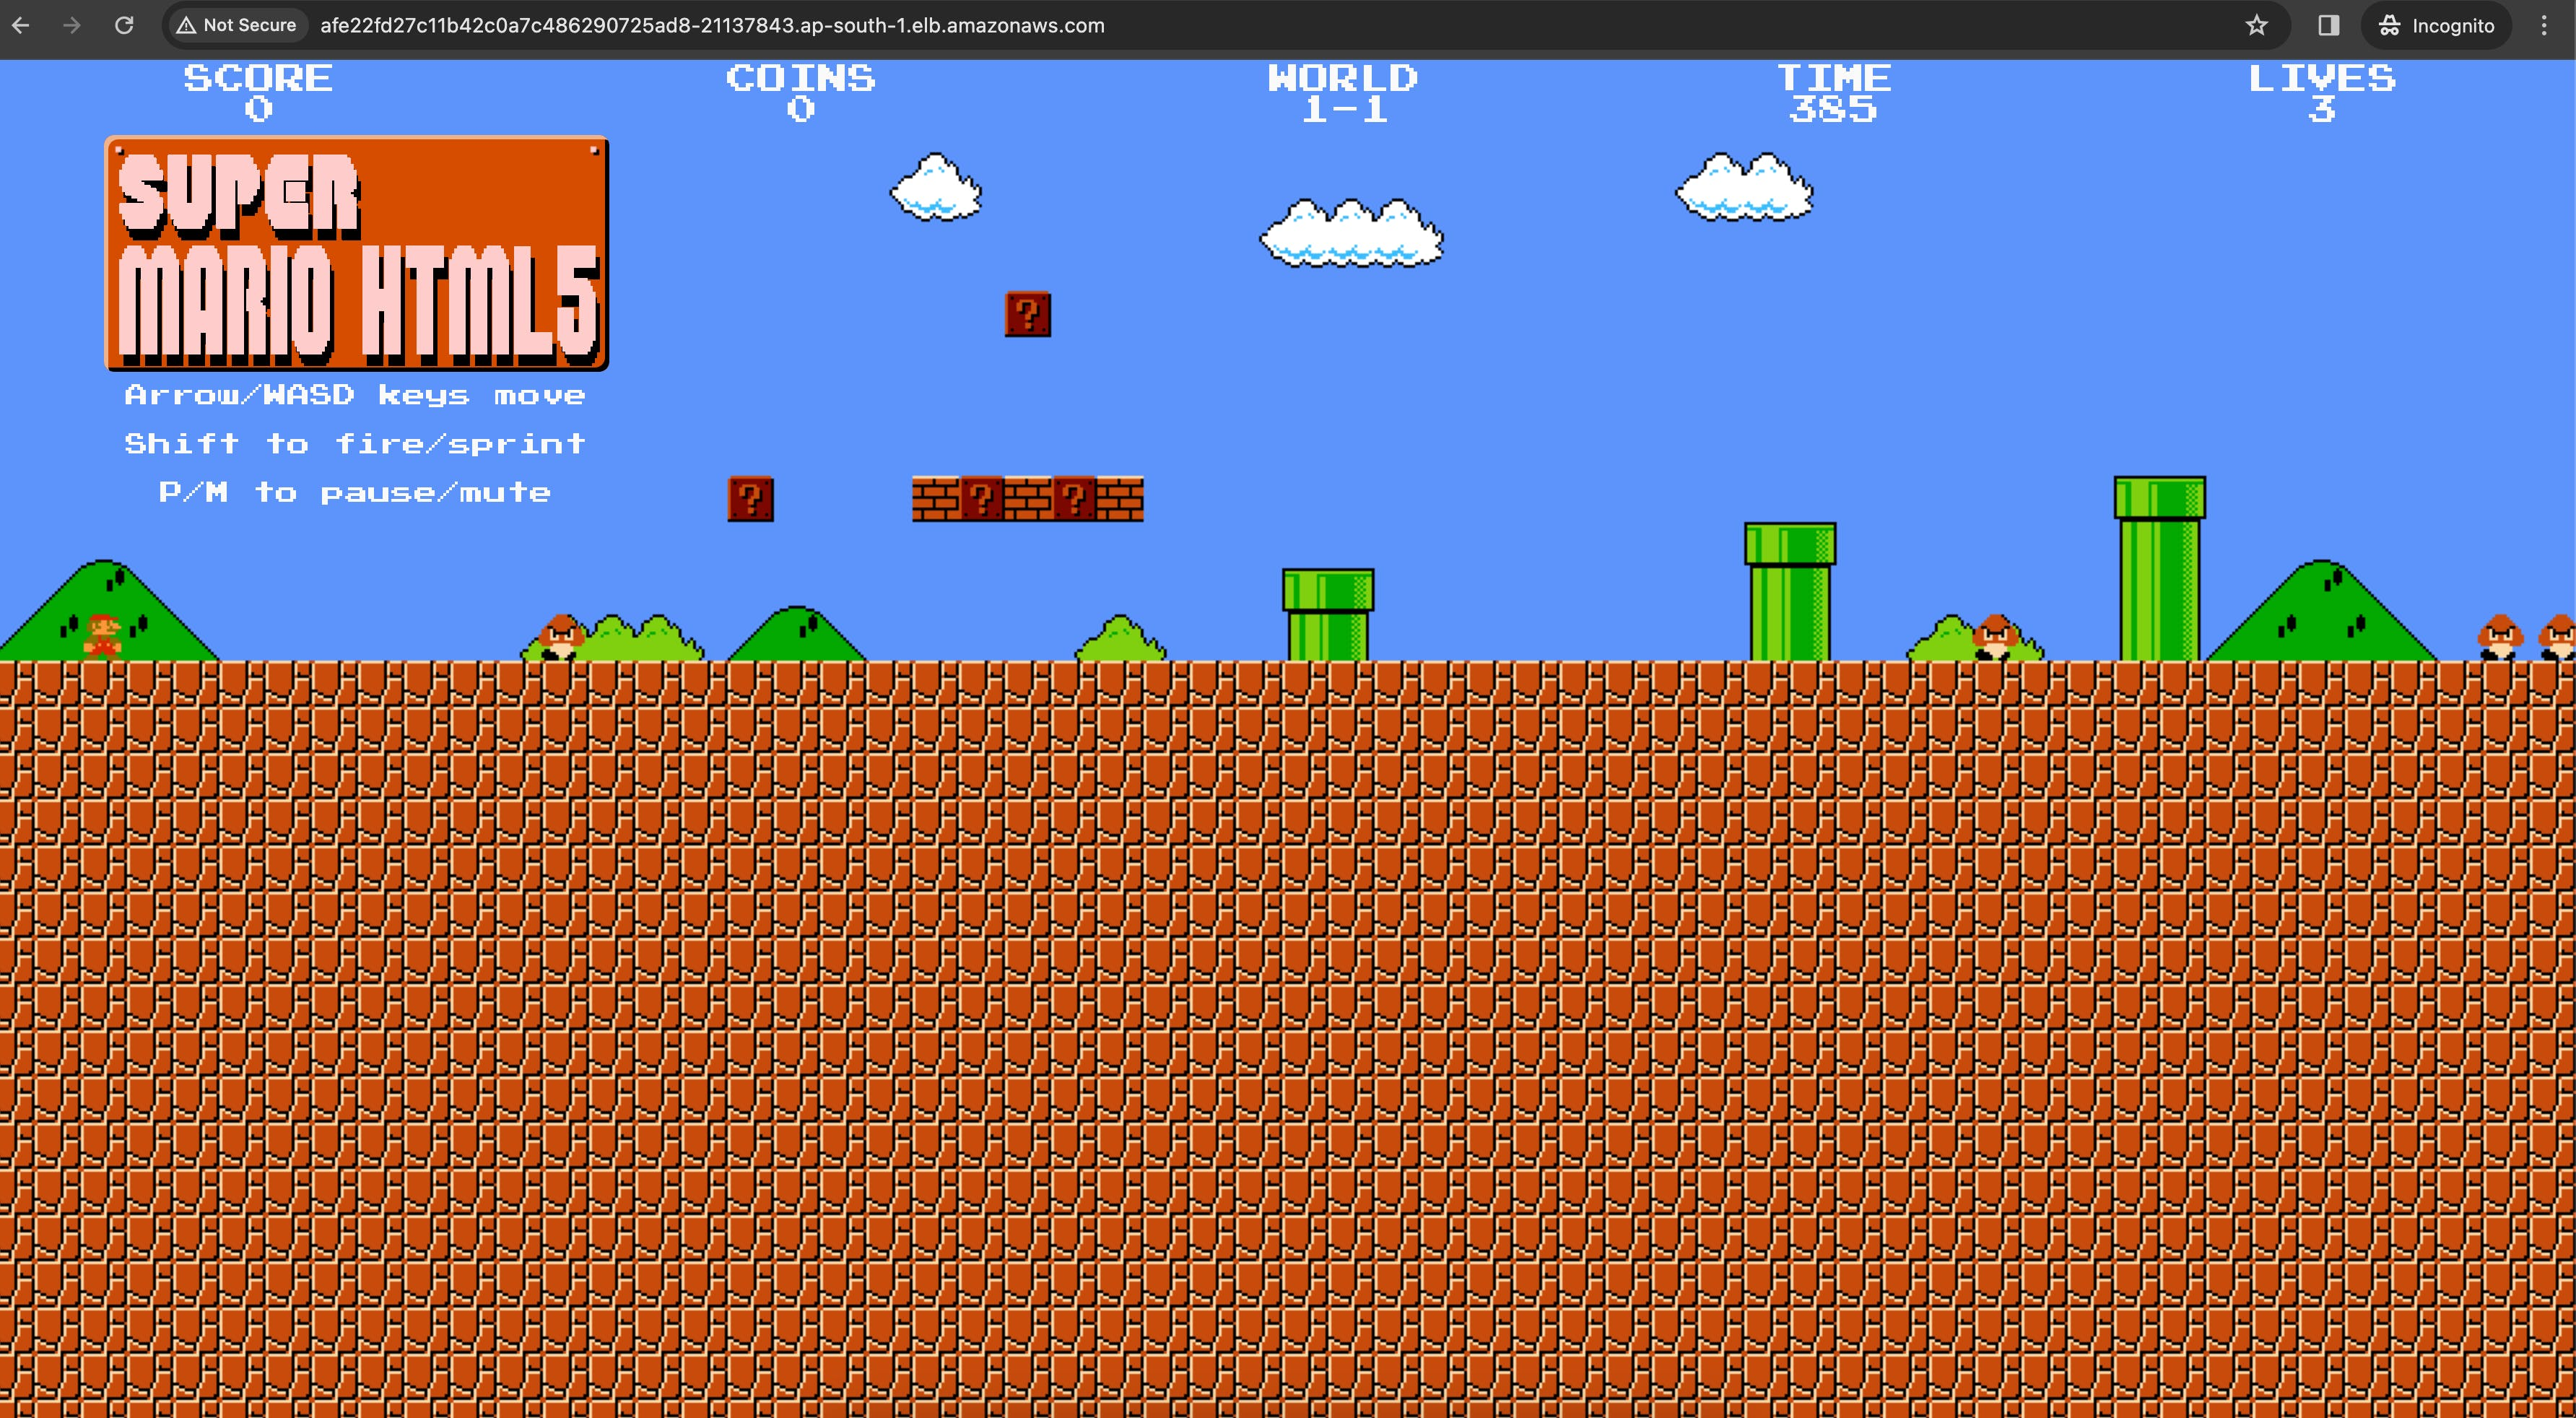Click the medium-height green pipe
Screen dimensions: 2576x1418
point(1790,591)
